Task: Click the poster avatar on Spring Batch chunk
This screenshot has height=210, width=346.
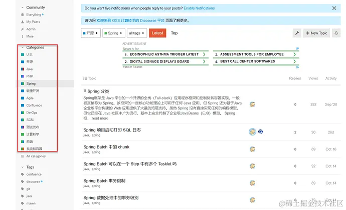Action: [252, 149]
